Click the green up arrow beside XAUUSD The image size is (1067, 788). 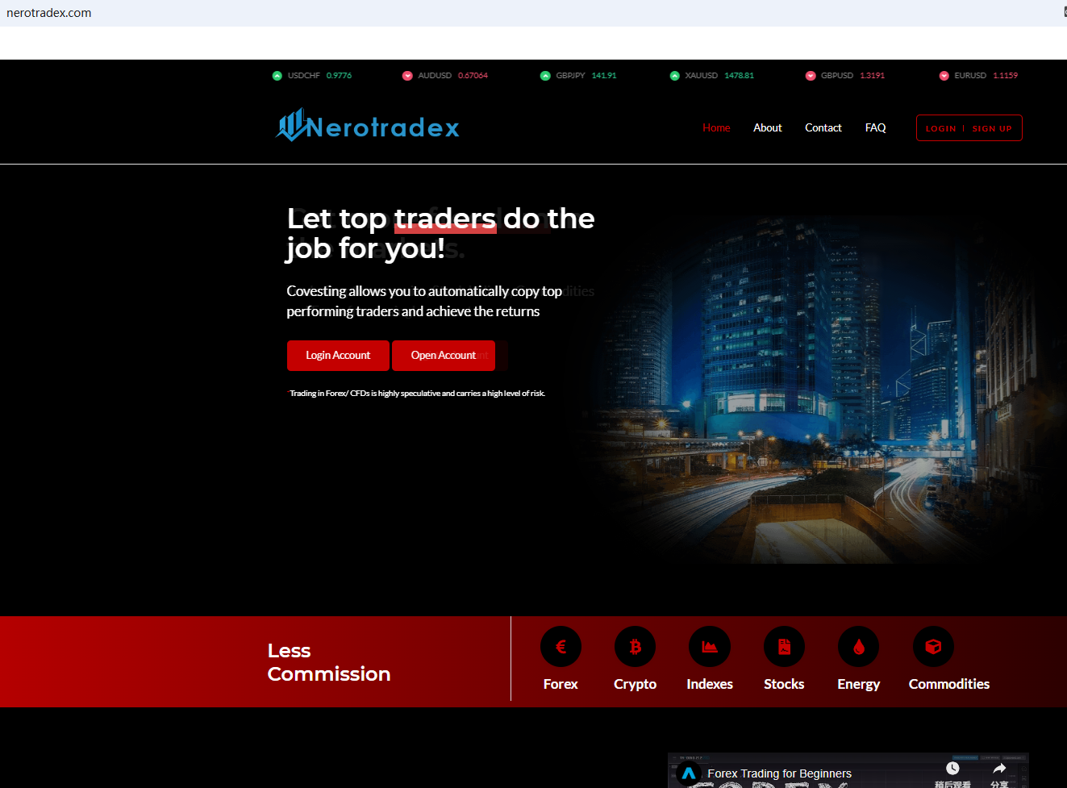[x=675, y=76]
